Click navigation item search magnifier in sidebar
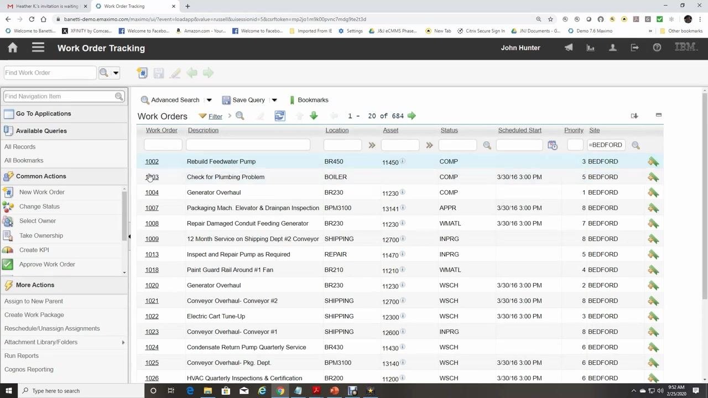 tap(119, 96)
